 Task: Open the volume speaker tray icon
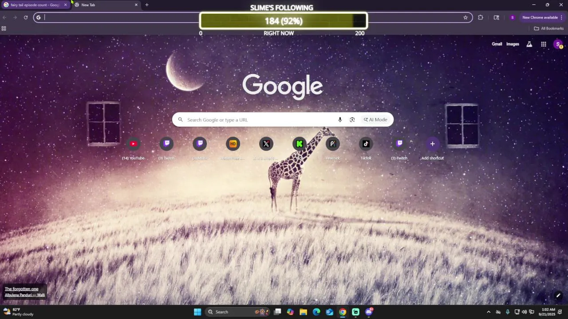tap(524, 312)
